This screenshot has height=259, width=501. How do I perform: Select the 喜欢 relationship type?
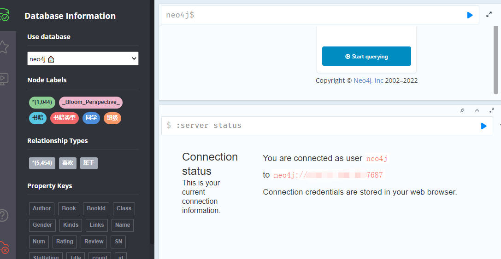(x=68, y=163)
